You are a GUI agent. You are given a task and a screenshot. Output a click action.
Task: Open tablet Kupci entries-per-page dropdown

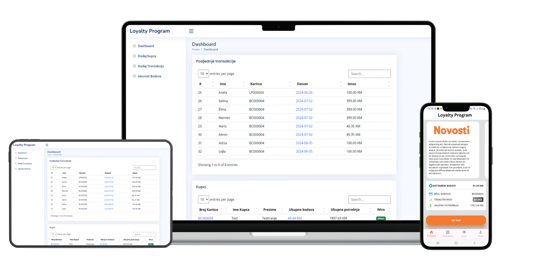pyautogui.click(x=53, y=234)
